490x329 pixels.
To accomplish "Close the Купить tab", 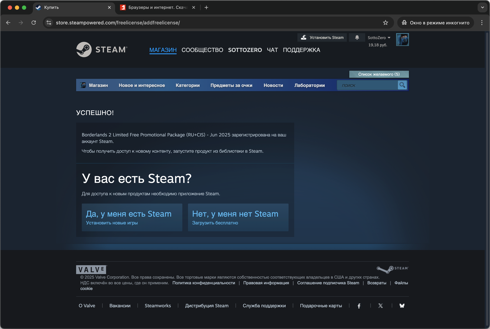I will (x=109, y=7).
